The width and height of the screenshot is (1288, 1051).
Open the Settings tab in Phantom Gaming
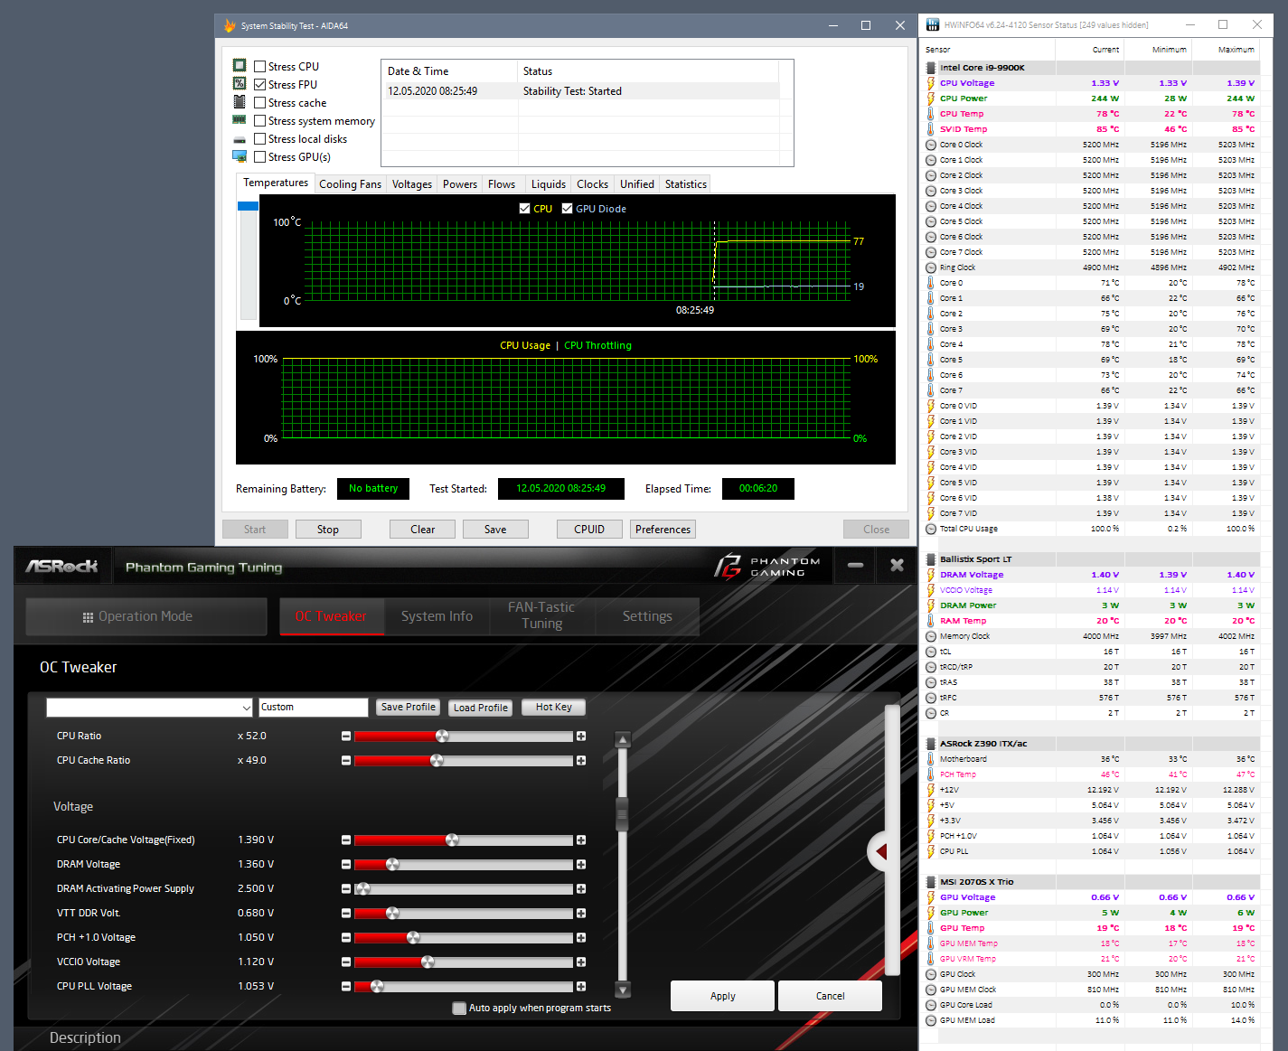pos(647,616)
